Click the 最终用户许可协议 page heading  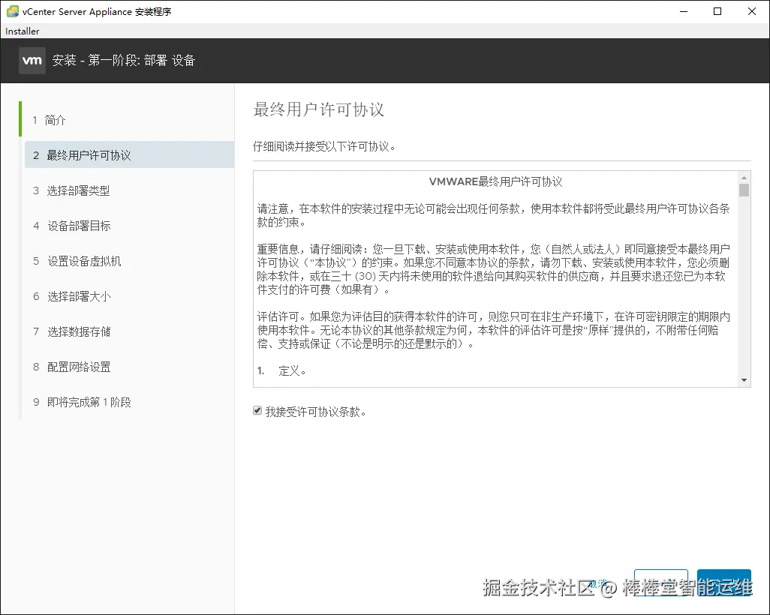coord(319,109)
